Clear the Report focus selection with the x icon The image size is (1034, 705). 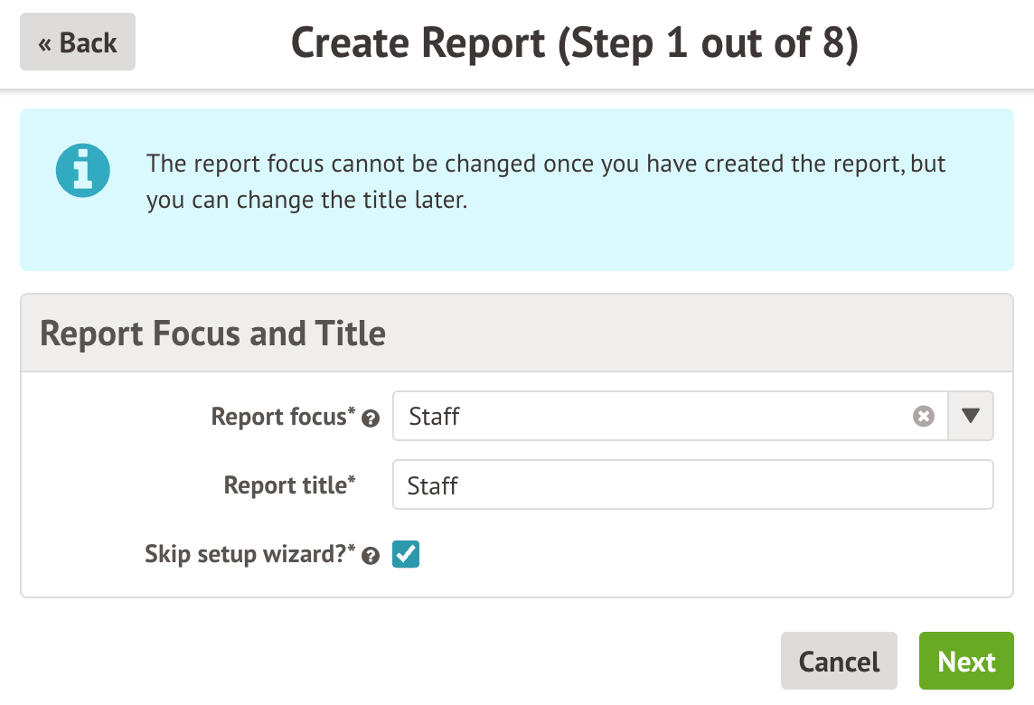pos(923,417)
